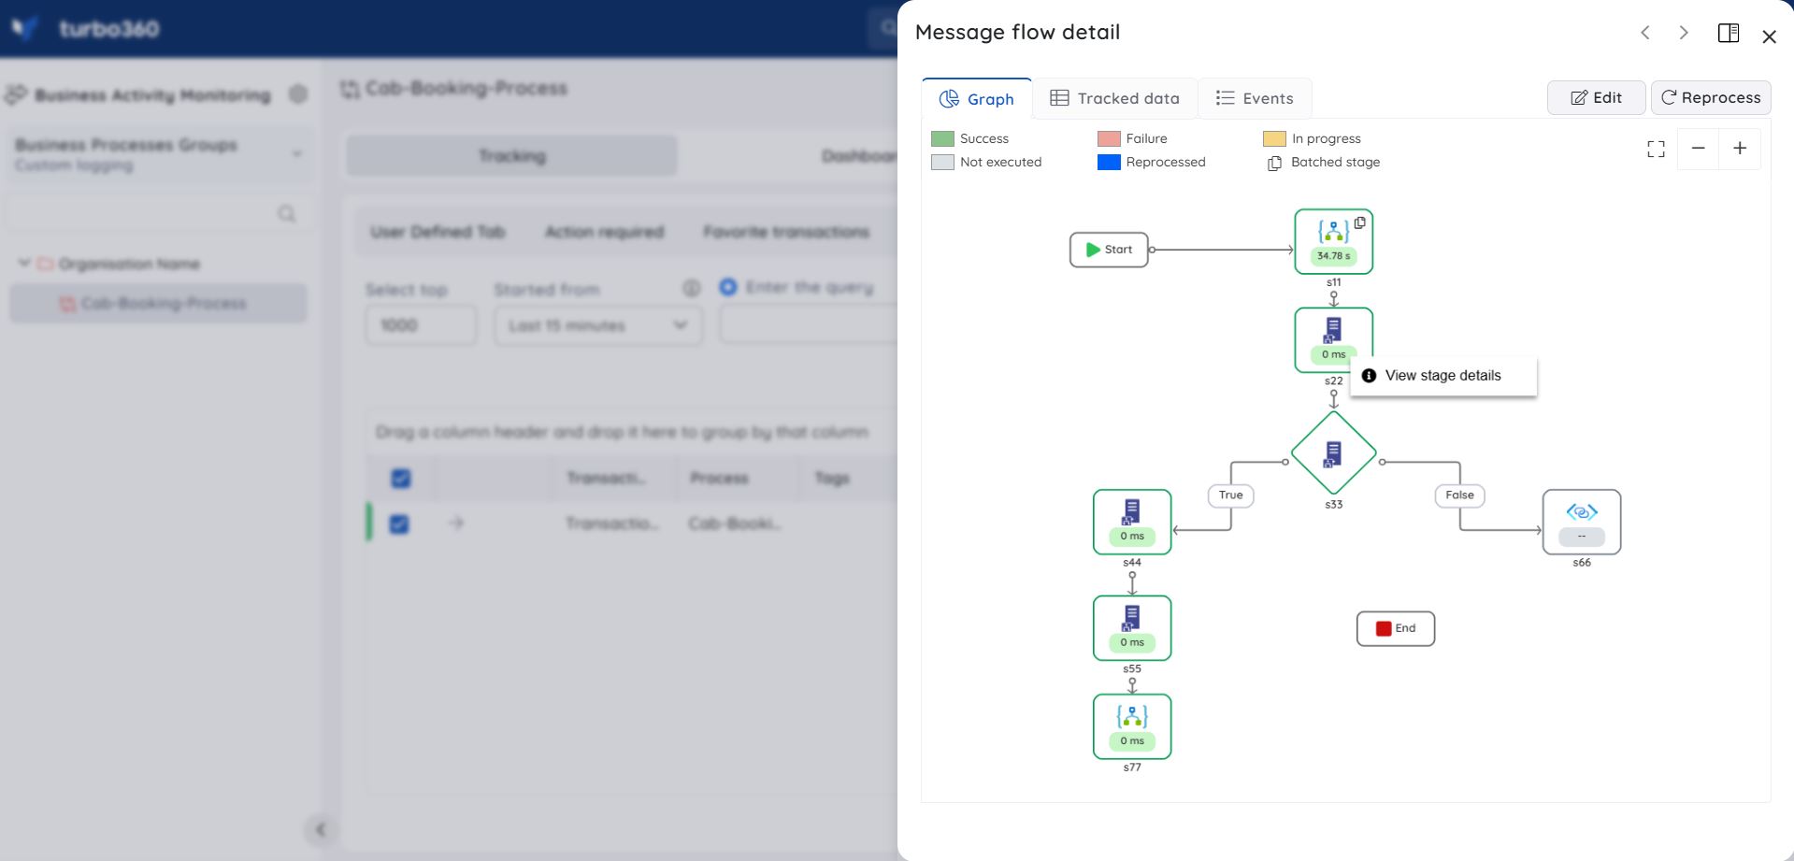
Task: Click the In progress legend swatch
Action: tap(1274, 138)
